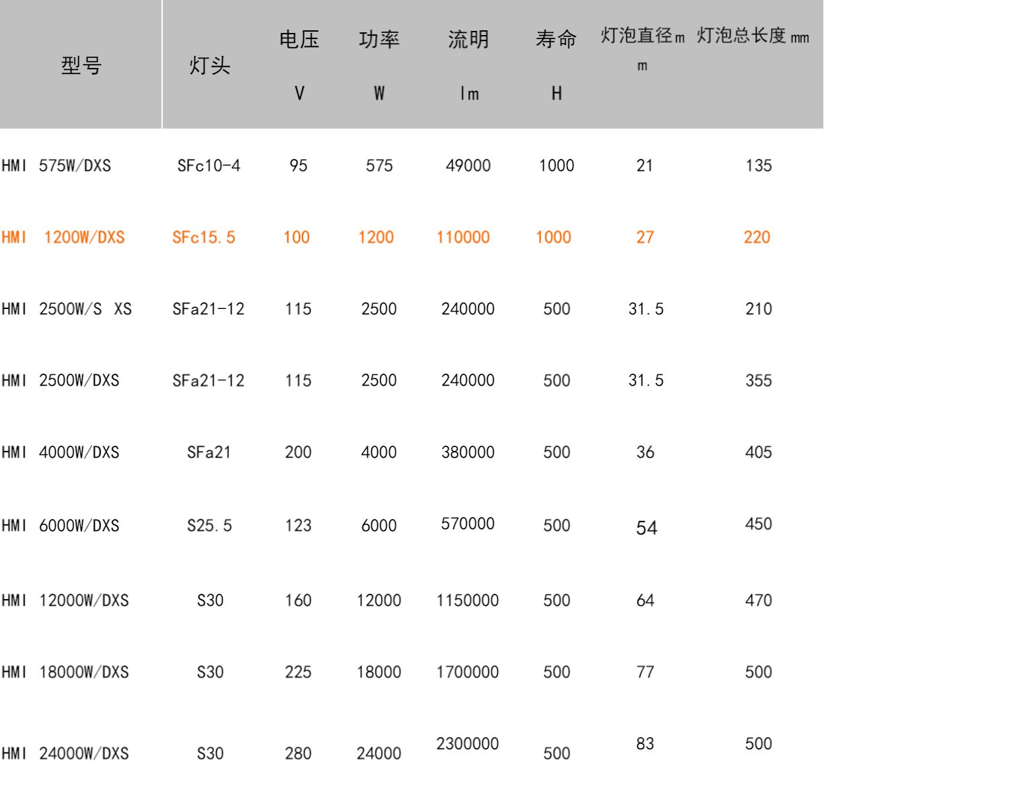Viewport: 1009px width, 799px height.
Task: Click lamp base SFc10-4
Action: pyautogui.click(x=209, y=166)
